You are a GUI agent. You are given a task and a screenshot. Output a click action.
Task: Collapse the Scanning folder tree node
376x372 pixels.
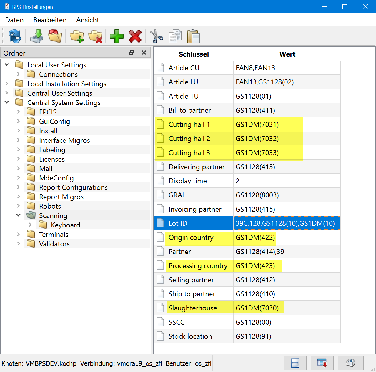pyautogui.click(x=19, y=215)
